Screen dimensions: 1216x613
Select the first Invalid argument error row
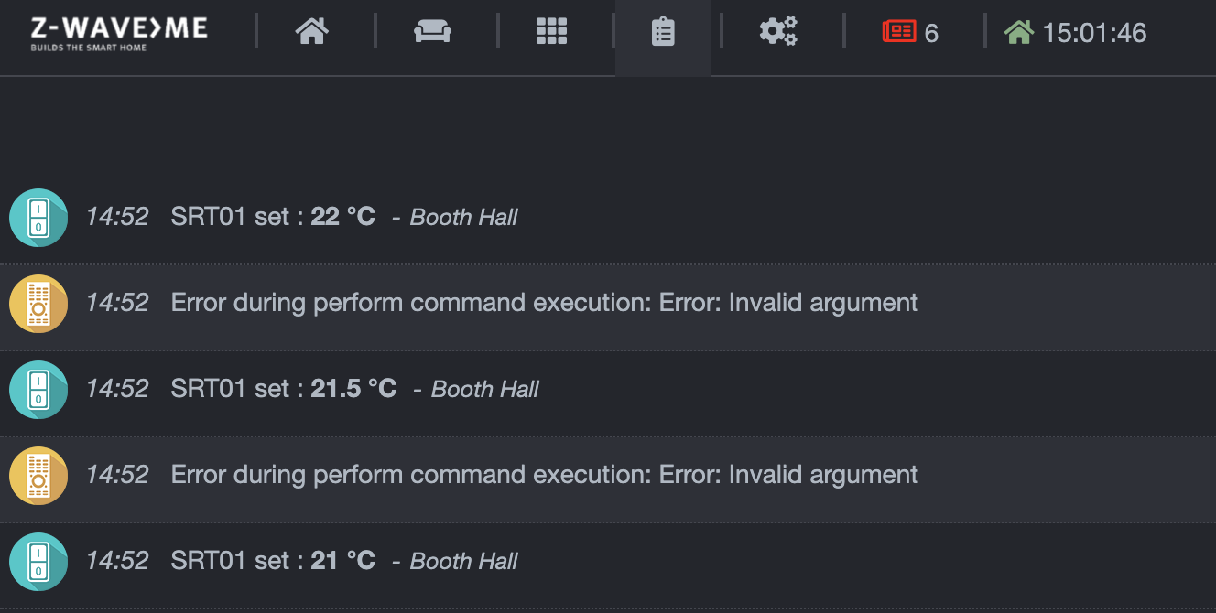(544, 302)
